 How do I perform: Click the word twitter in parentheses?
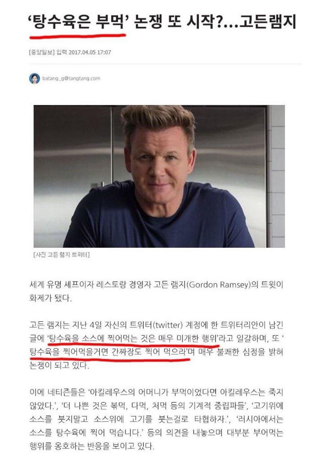click(168, 325)
